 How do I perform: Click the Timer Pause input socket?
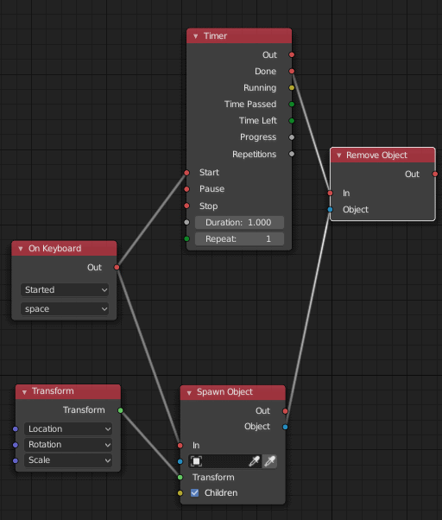point(186,189)
